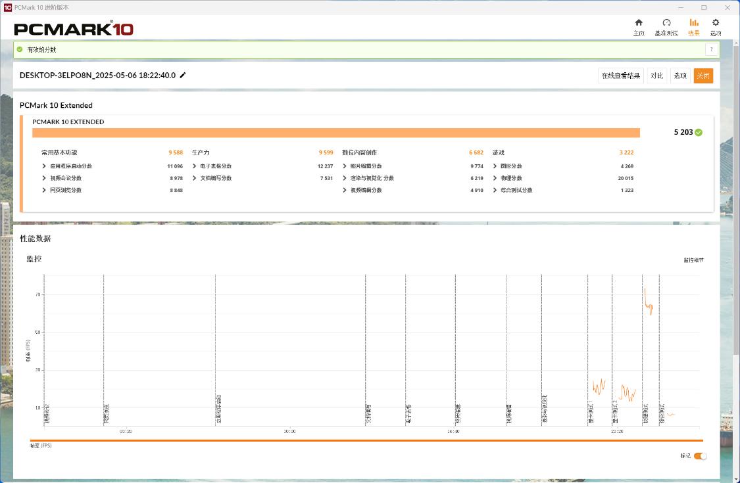The width and height of the screenshot is (740, 483).
Task: Click the 物理分数 value 20 015
Action: point(626,178)
